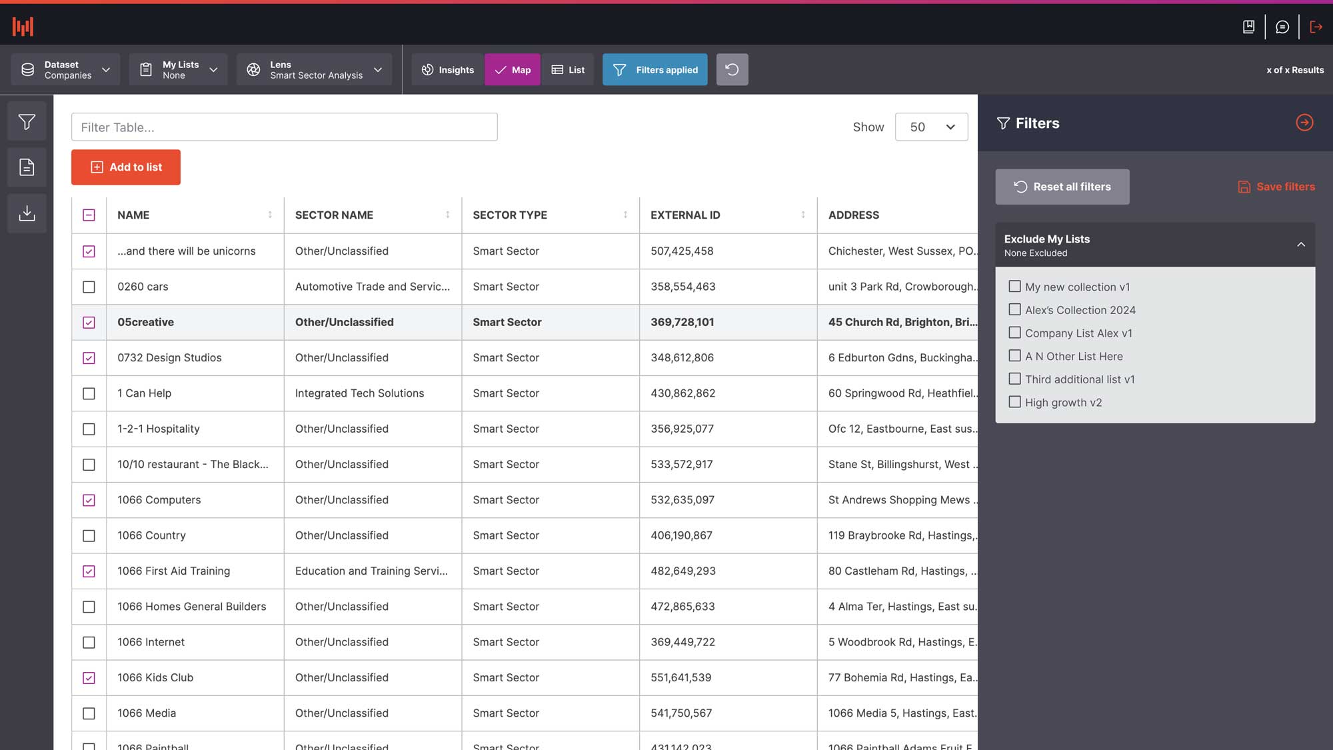
Task: Toggle the select-all checkbox in table header
Action: pos(89,215)
